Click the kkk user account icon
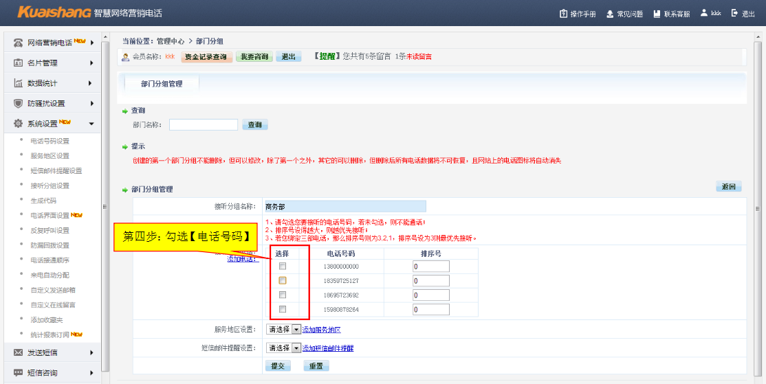This screenshot has width=766, height=384. pyautogui.click(x=704, y=13)
